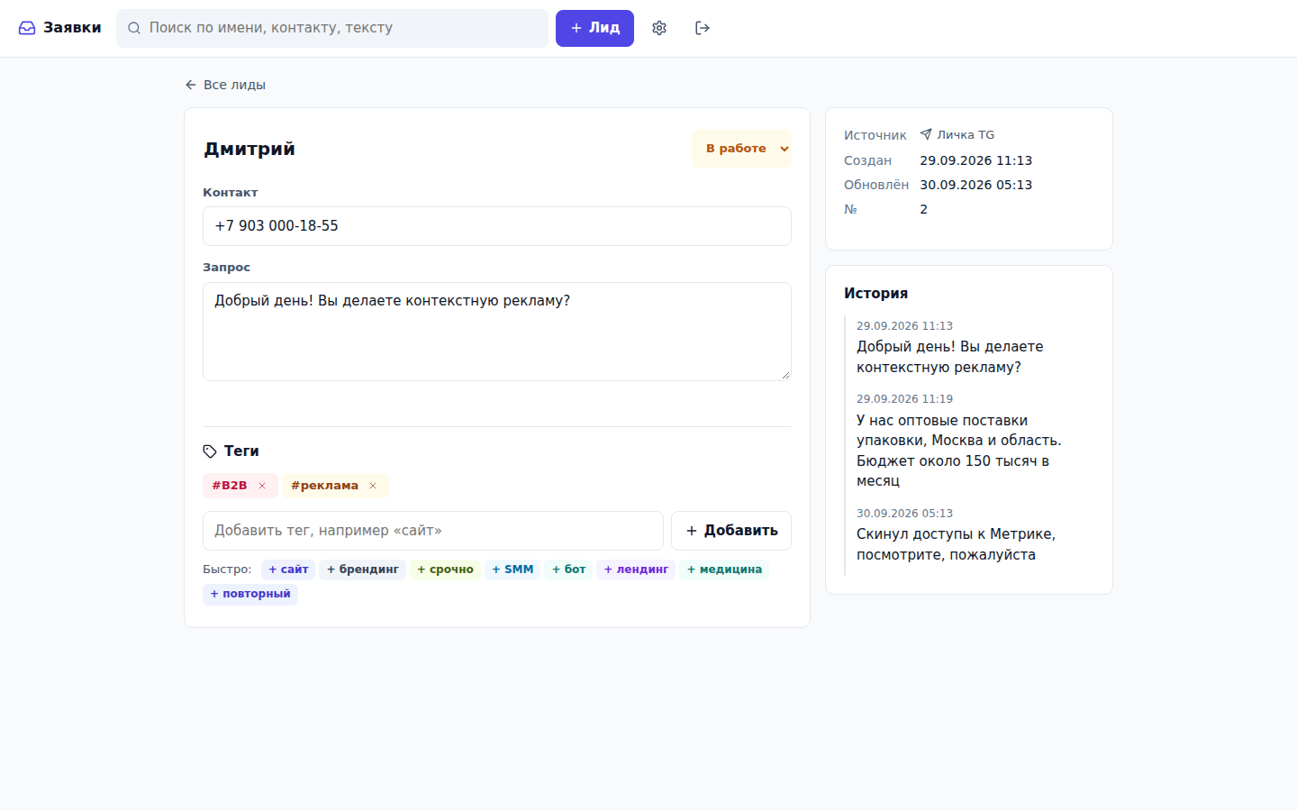
Task: Click the #реклама tag label
Action: click(324, 486)
